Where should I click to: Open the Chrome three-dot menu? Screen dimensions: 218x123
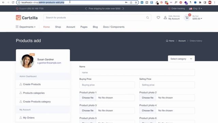pos(215,2)
